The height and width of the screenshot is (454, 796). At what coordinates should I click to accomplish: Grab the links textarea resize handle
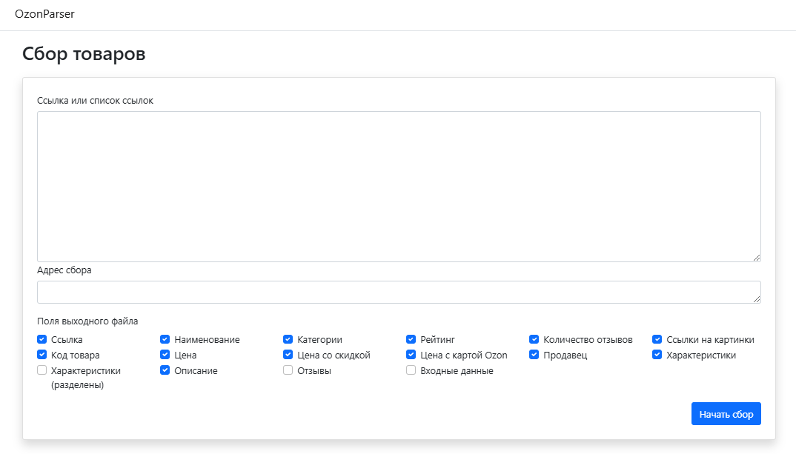point(757,258)
